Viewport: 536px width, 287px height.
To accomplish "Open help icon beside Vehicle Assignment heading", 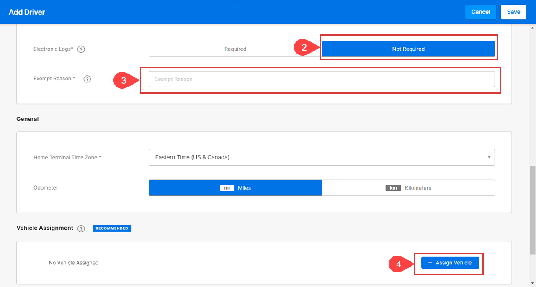I will point(81,228).
